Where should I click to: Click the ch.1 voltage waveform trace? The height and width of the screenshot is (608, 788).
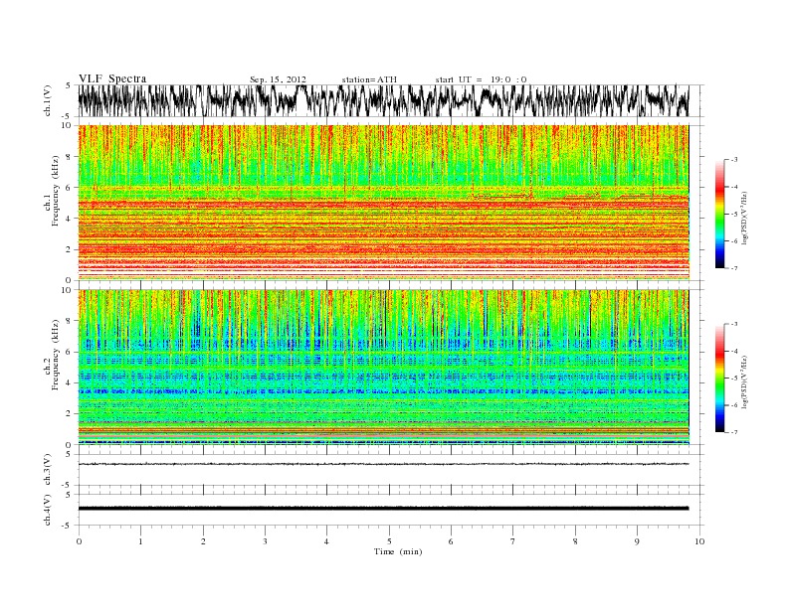click(383, 100)
